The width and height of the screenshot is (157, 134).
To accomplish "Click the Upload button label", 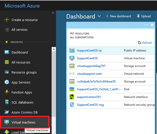I will 146,16.
